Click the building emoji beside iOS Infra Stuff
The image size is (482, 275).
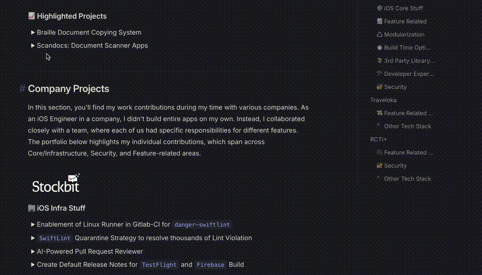32,208
